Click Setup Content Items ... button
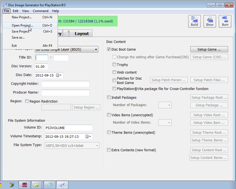The width and height of the screenshot is (236, 189). coord(209,158)
